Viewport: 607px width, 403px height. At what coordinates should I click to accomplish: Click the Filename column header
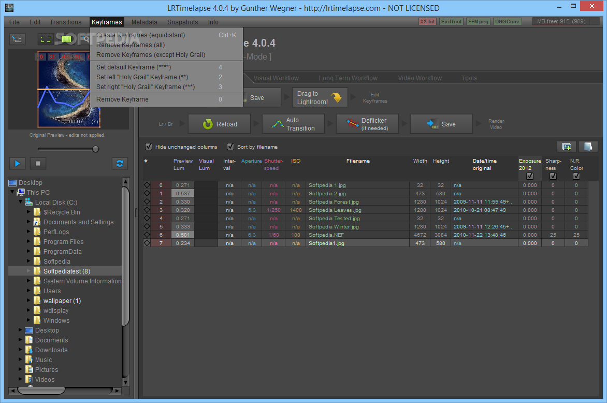pyautogui.click(x=358, y=161)
